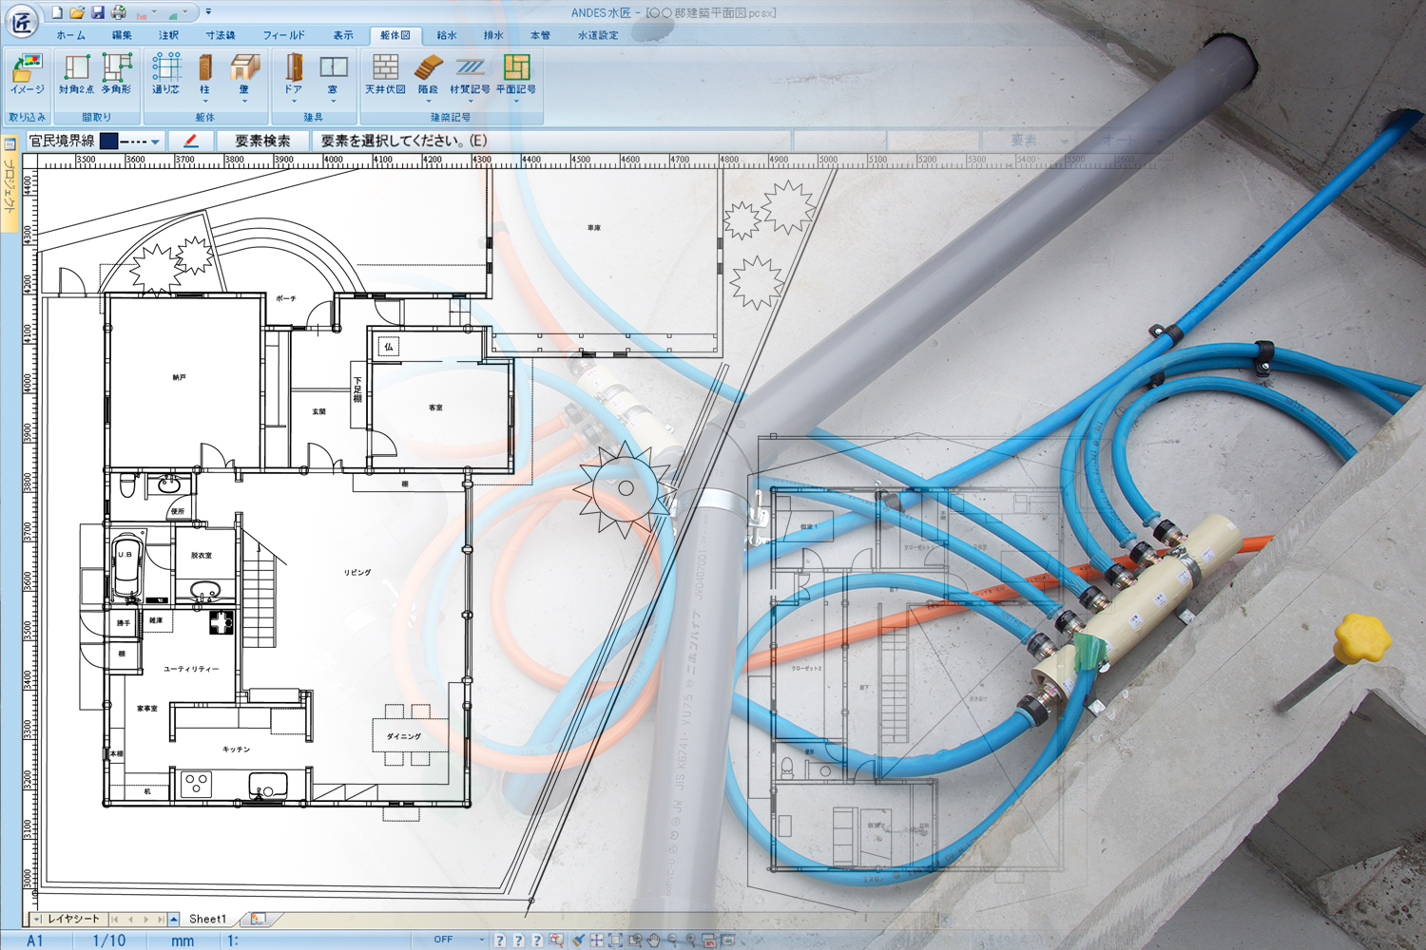Open the ホーム ribbon tab
This screenshot has width=1426, height=950.
point(70,35)
